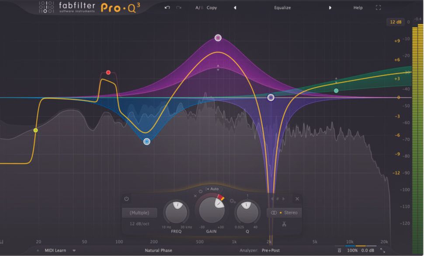Open the (Multiple) filter shape dropdown

[x=140, y=213]
